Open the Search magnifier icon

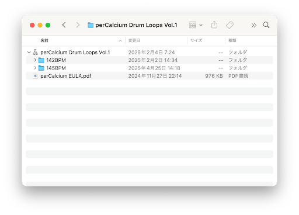click(x=266, y=25)
